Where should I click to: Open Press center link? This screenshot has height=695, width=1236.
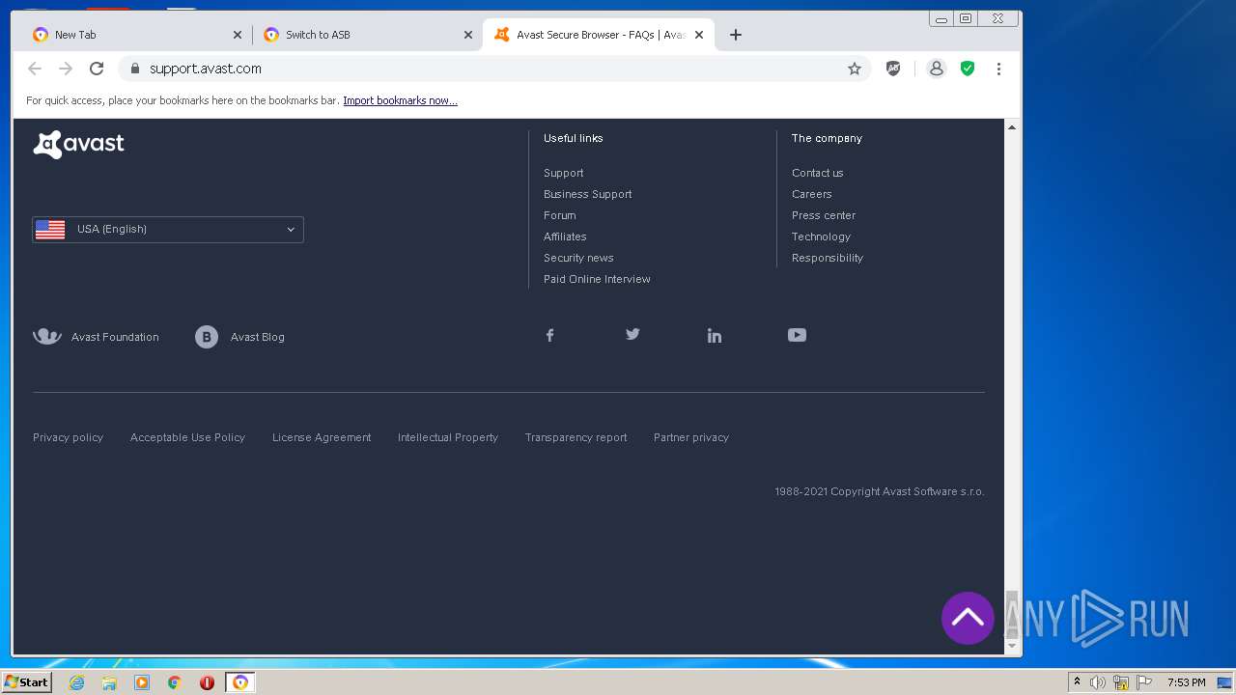pos(824,215)
